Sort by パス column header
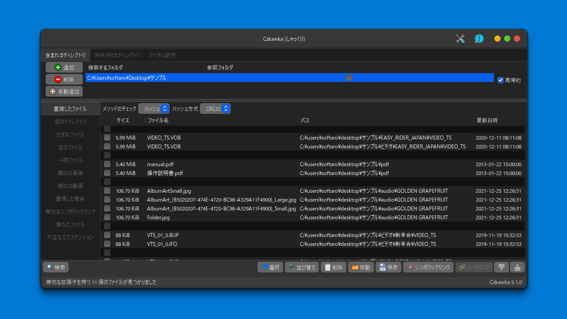 [x=386, y=120]
